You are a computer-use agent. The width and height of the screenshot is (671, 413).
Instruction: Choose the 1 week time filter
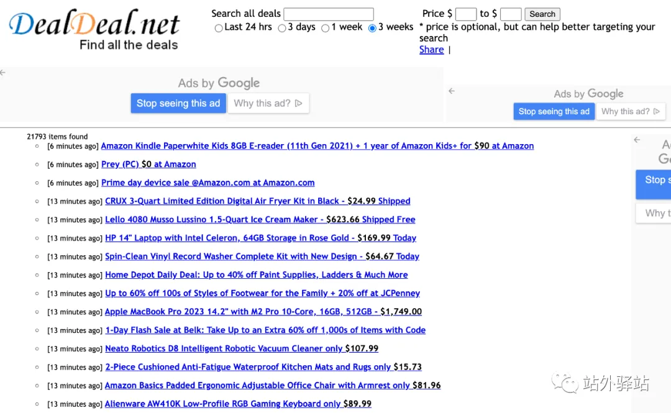click(325, 28)
